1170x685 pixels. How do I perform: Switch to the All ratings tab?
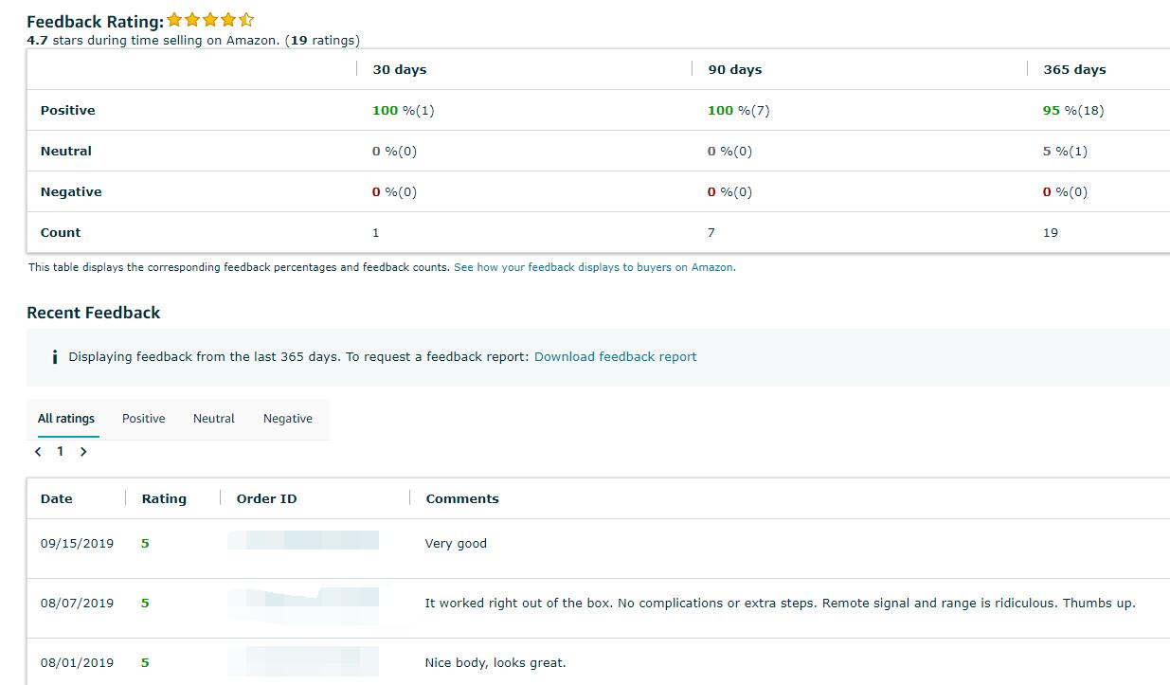[66, 419]
